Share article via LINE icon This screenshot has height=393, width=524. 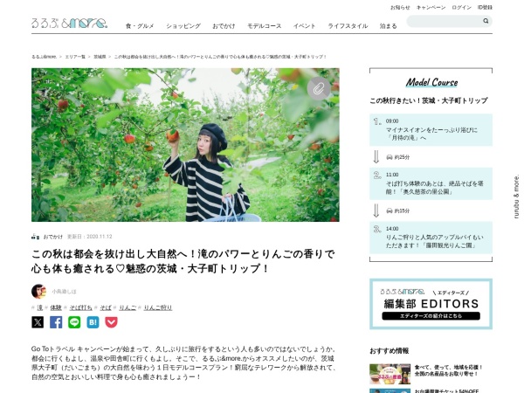(74, 322)
